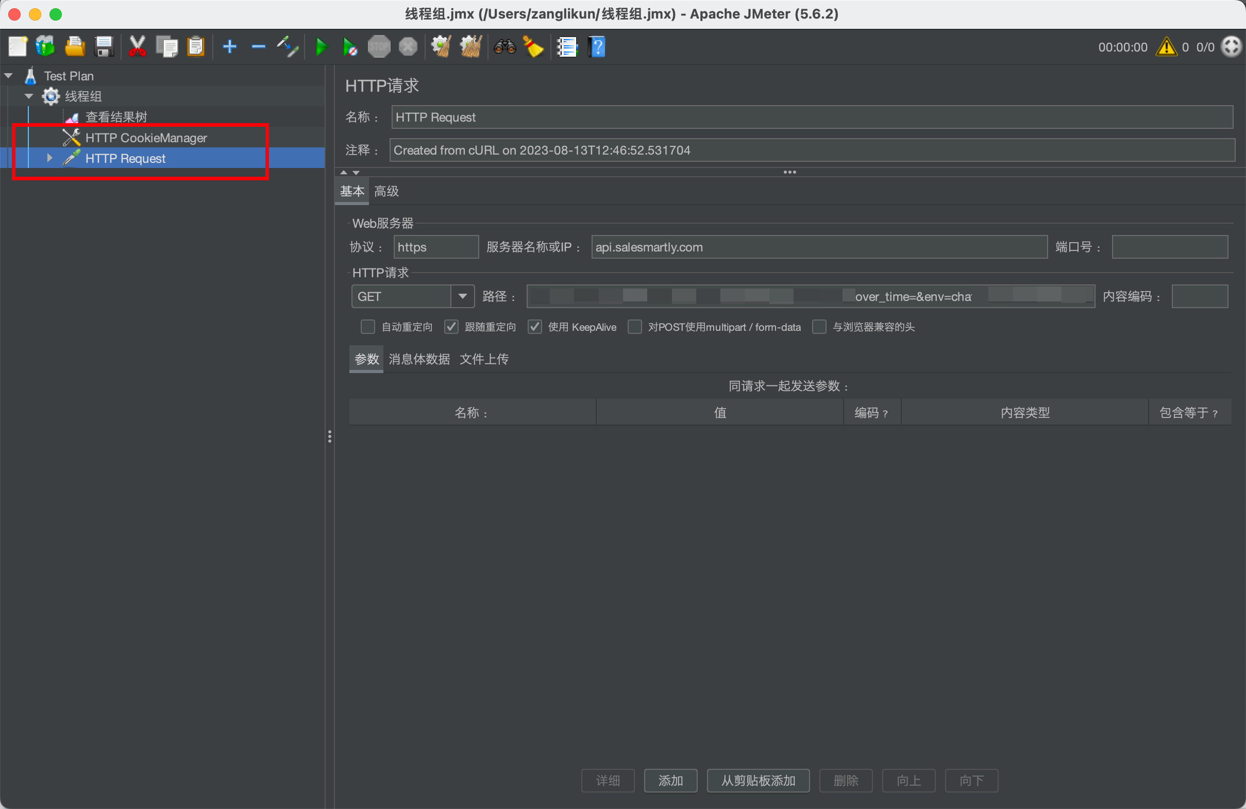Click the Save test plan floppy icon

104,47
